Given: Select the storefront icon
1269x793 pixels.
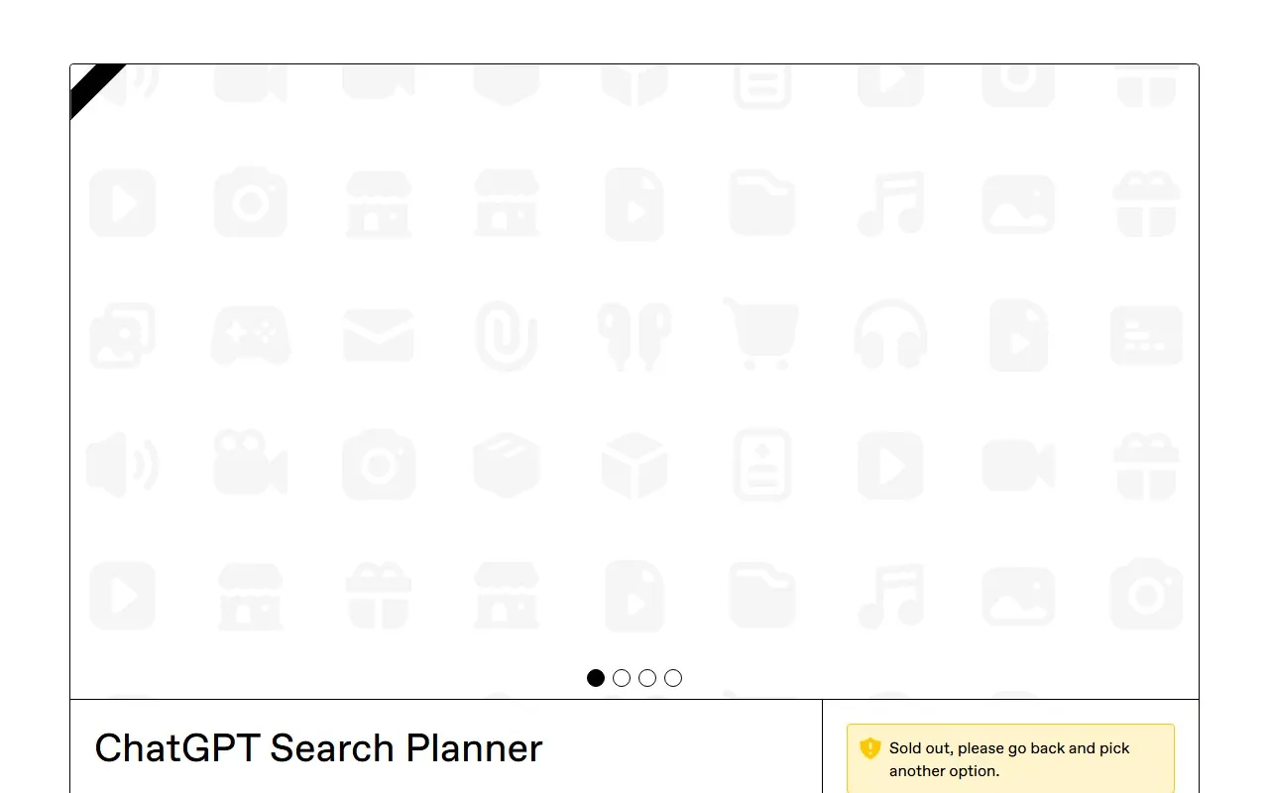Looking at the screenshot, I should pyautogui.click(x=379, y=203).
